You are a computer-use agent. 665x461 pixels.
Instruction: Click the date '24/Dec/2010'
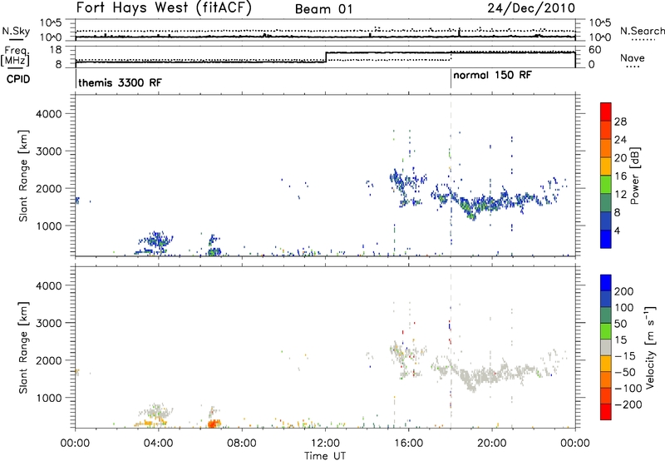pos(531,8)
